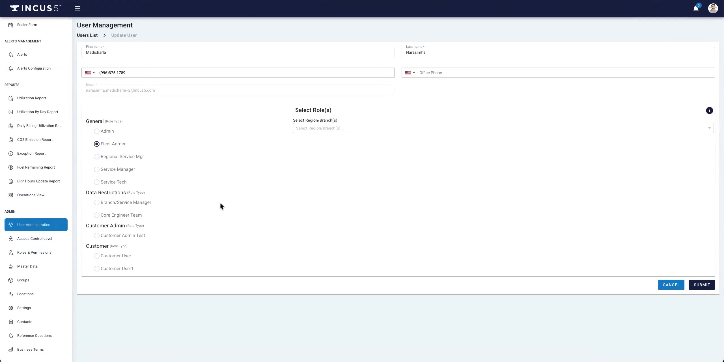Image resolution: width=724 pixels, height=362 pixels.
Task: Select the Service Tech radio button
Action: tap(97, 182)
